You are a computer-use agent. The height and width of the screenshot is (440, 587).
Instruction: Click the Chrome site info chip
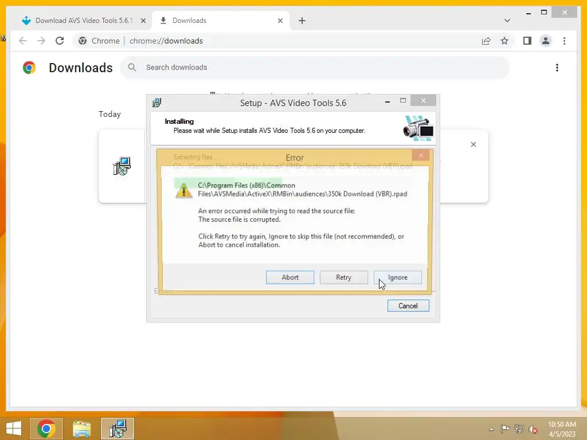click(x=99, y=41)
